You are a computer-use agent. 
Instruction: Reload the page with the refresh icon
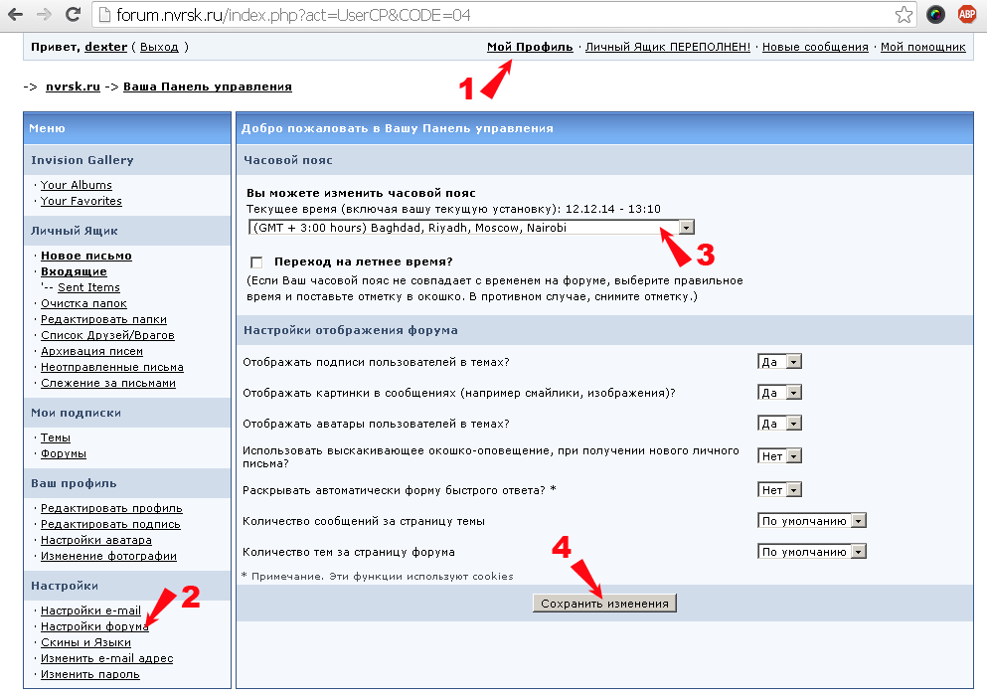click(73, 14)
